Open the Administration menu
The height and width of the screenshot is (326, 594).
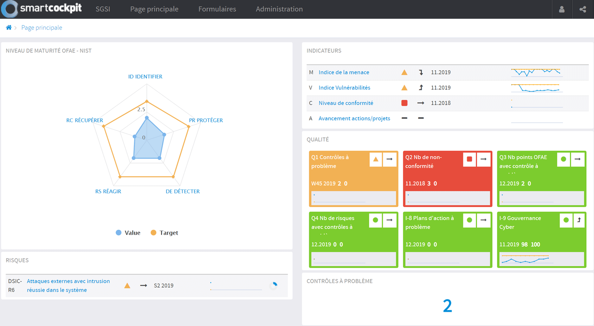pos(279,9)
